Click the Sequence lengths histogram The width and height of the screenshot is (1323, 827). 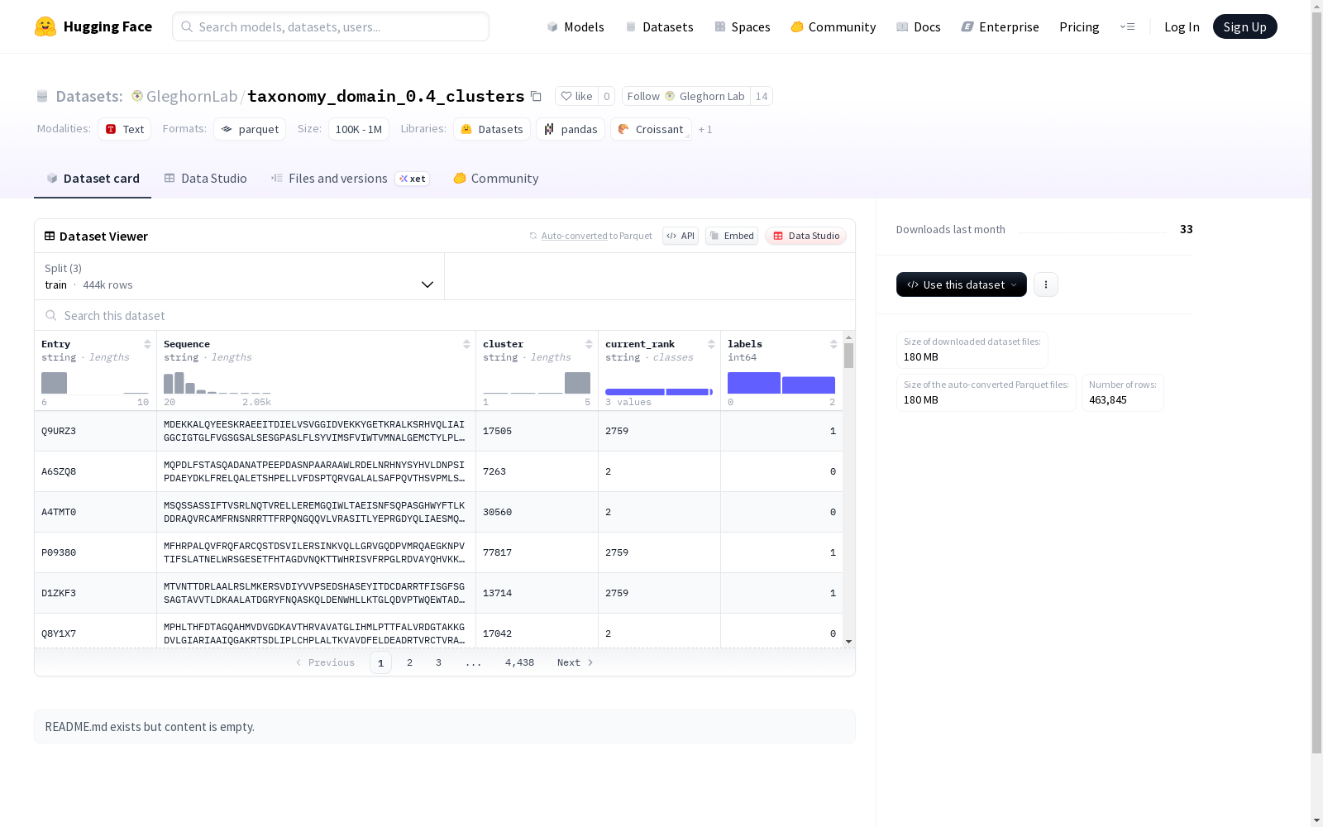(x=217, y=383)
